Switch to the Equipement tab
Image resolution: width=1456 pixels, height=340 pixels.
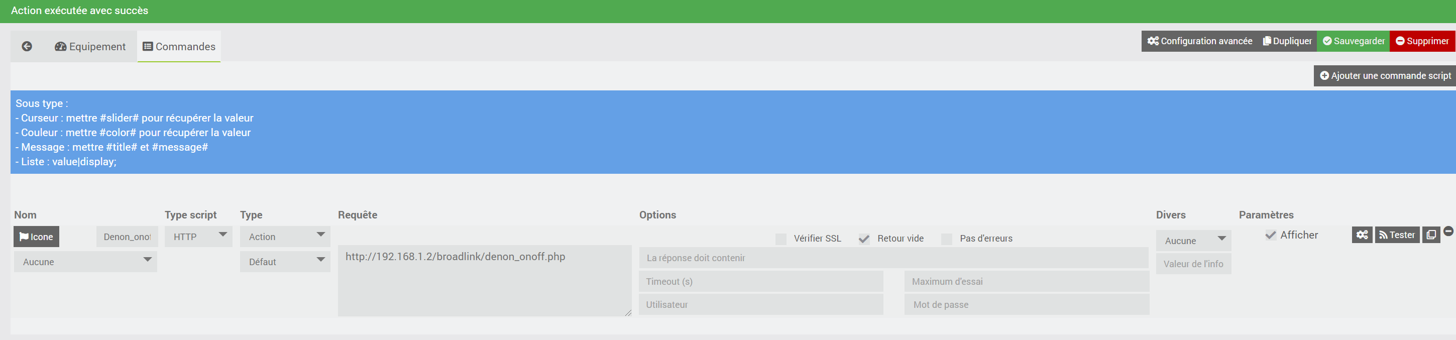tap(90, 46)
